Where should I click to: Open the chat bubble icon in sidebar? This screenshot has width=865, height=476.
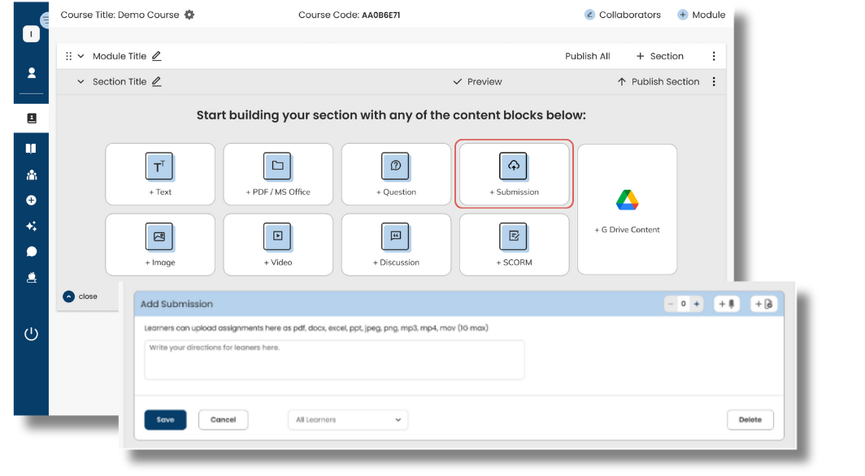coord(32,252)
